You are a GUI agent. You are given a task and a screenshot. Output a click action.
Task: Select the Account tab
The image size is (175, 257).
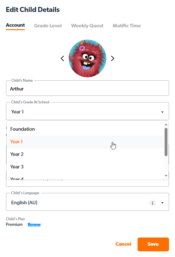point(15,25)
